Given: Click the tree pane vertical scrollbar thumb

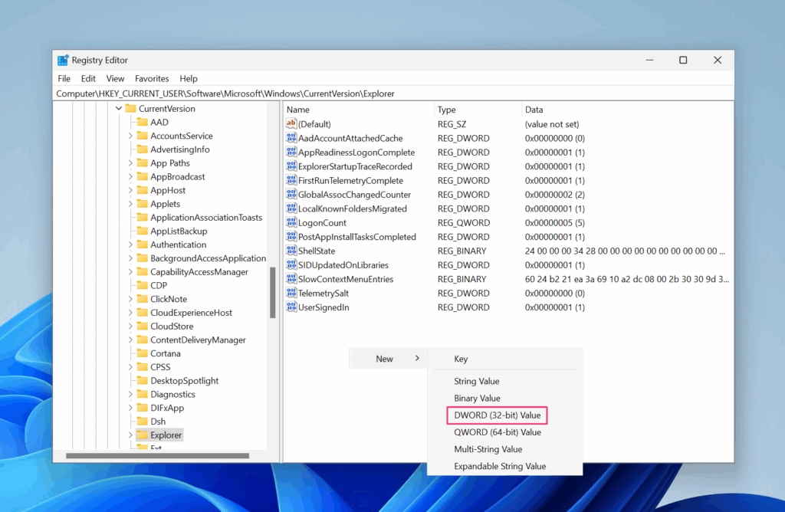Looking at the screenshot, I should (273, 293).
